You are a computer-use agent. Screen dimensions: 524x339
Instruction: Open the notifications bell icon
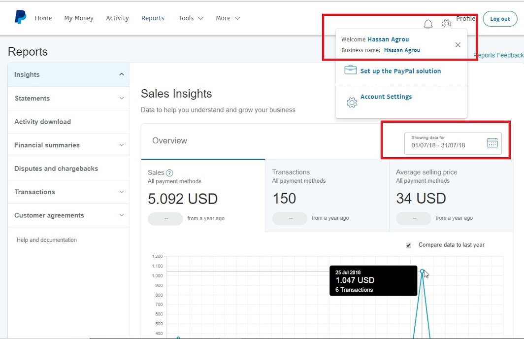point(428,24)
